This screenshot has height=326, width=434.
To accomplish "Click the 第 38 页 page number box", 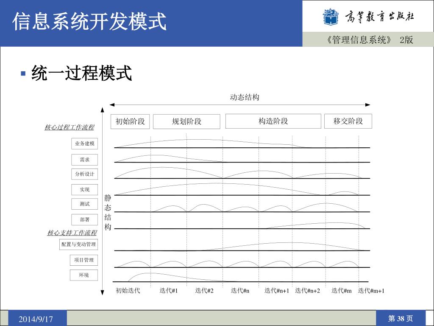I will point(400,318).
